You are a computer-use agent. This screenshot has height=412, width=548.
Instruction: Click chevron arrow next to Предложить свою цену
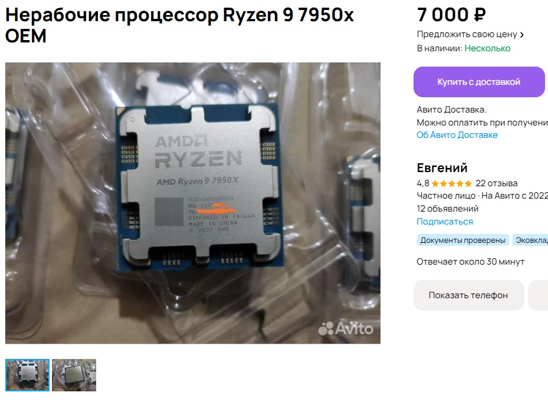click(522, 35)
